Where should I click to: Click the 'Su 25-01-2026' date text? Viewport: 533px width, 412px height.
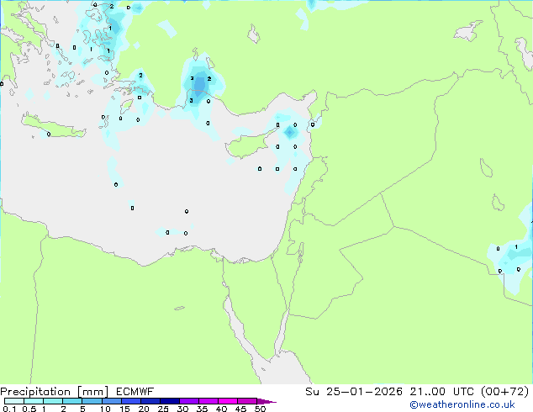click(354, 392)
